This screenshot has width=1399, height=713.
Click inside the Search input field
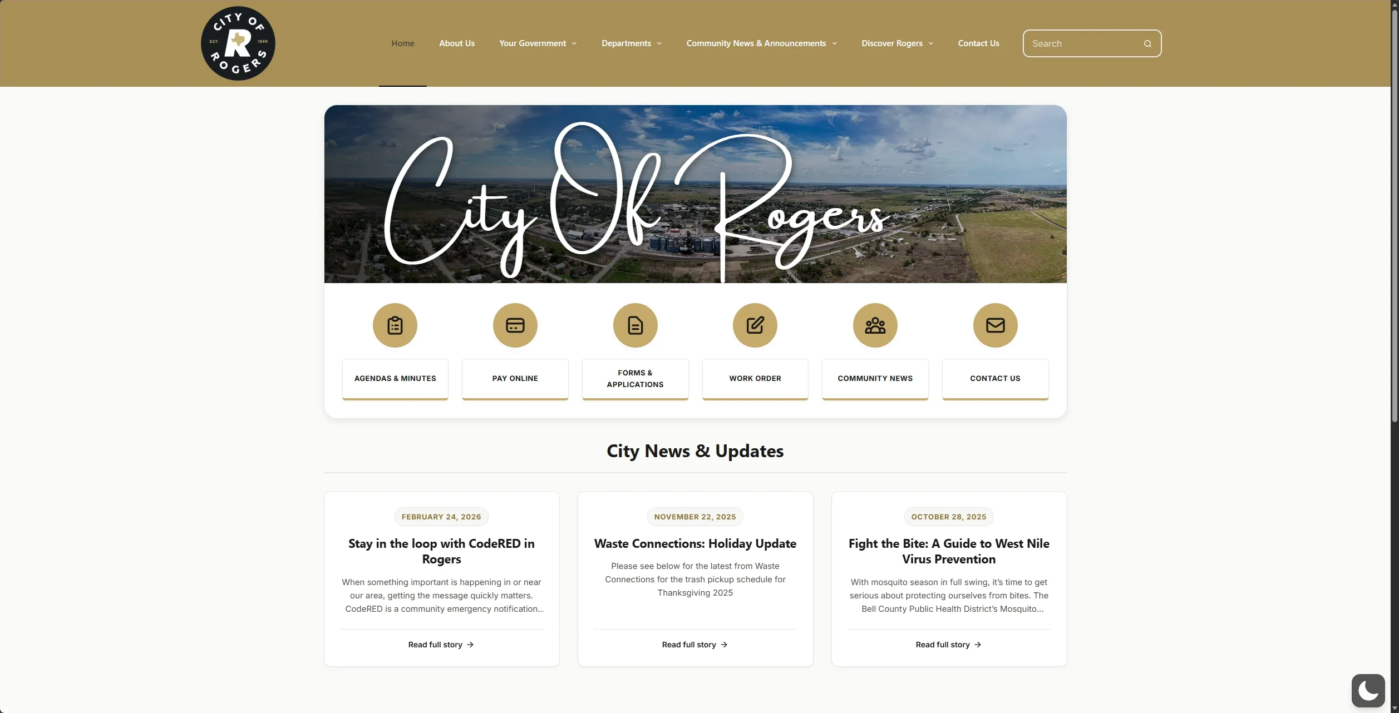tap(1080, 43)
